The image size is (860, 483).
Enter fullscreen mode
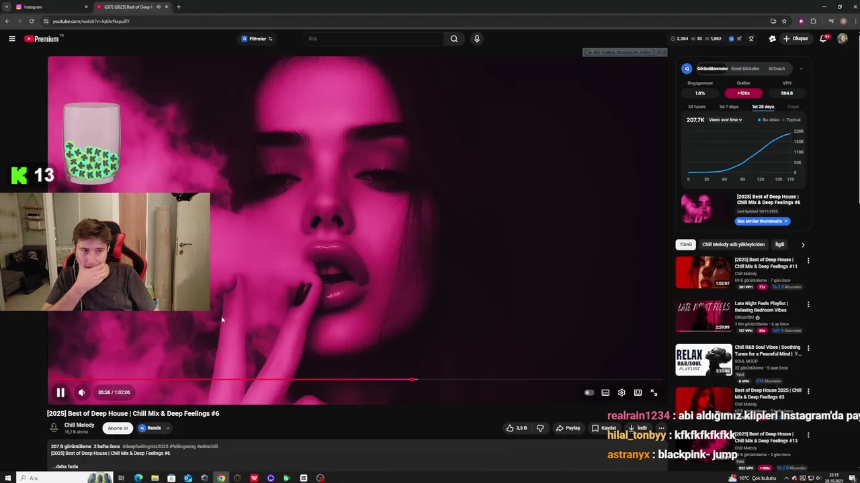[x=654, y=392]
